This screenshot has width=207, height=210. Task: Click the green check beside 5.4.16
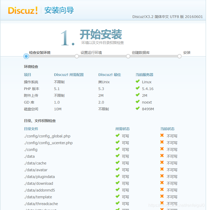tap(138, 88)
